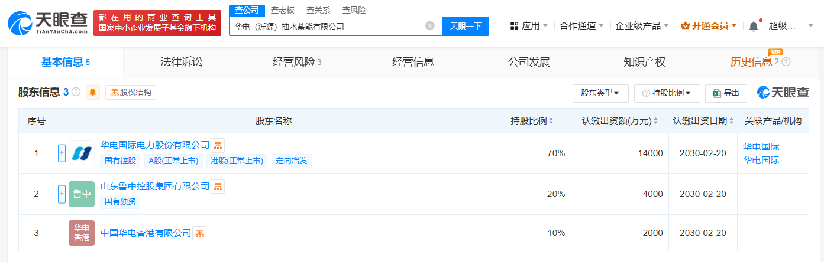Switch to the 基本信息 tab
Viewport: 824px width, 262px height.
(66, 62)
